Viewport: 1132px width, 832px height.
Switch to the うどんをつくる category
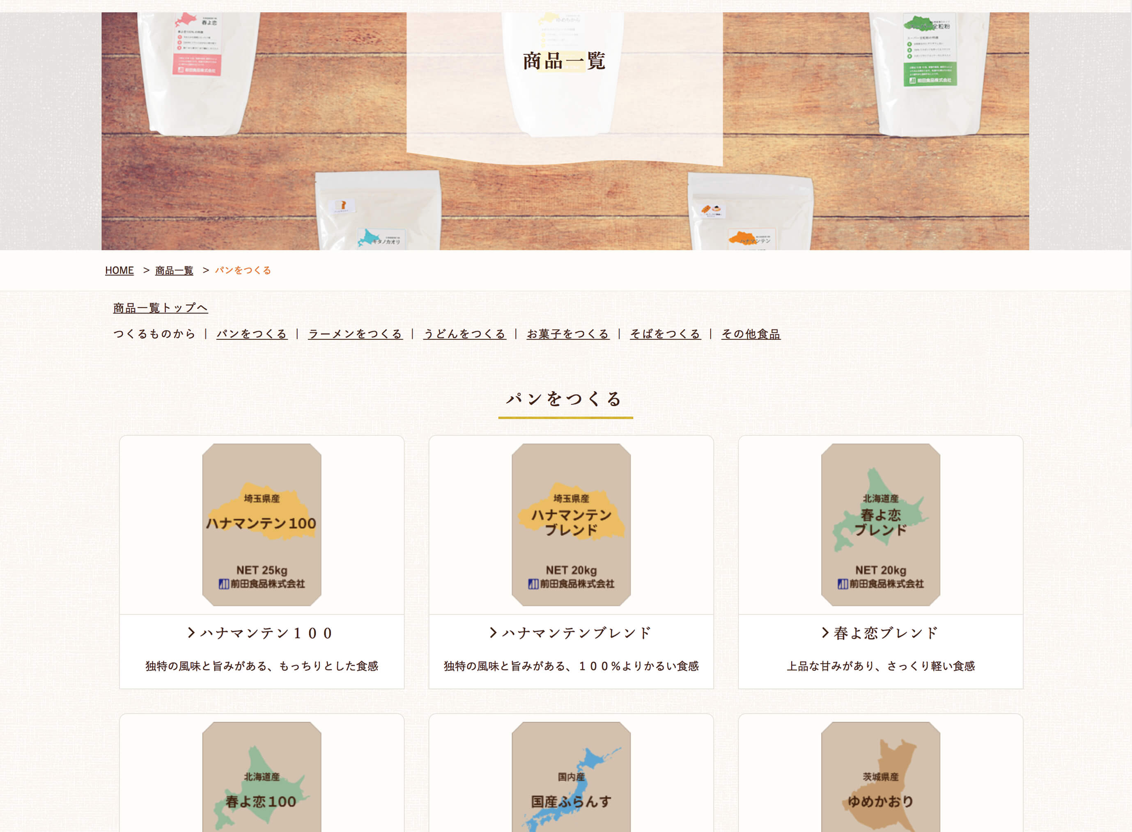click(x=464, y=334)
